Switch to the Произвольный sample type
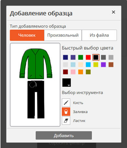 (63, 35)
